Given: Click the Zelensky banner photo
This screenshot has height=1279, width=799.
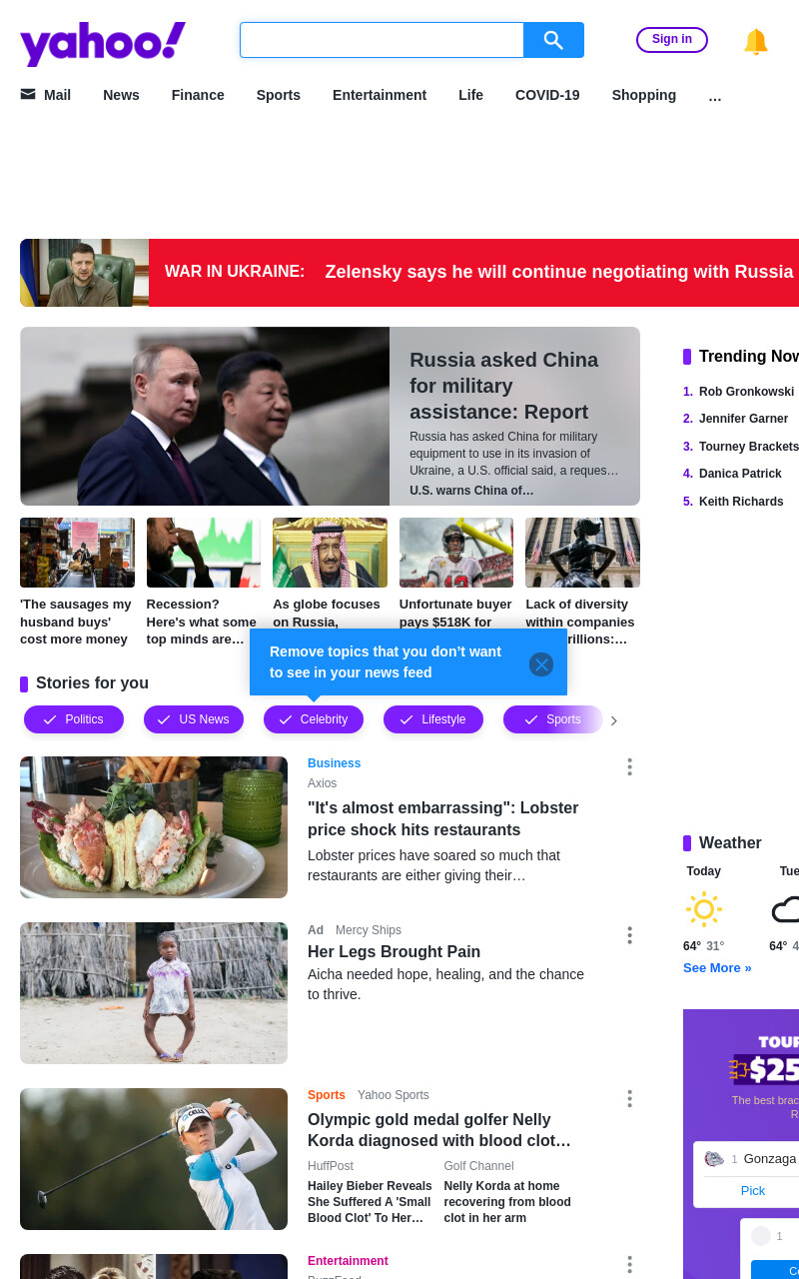Looking at the screenshot, I should point(84,273).
